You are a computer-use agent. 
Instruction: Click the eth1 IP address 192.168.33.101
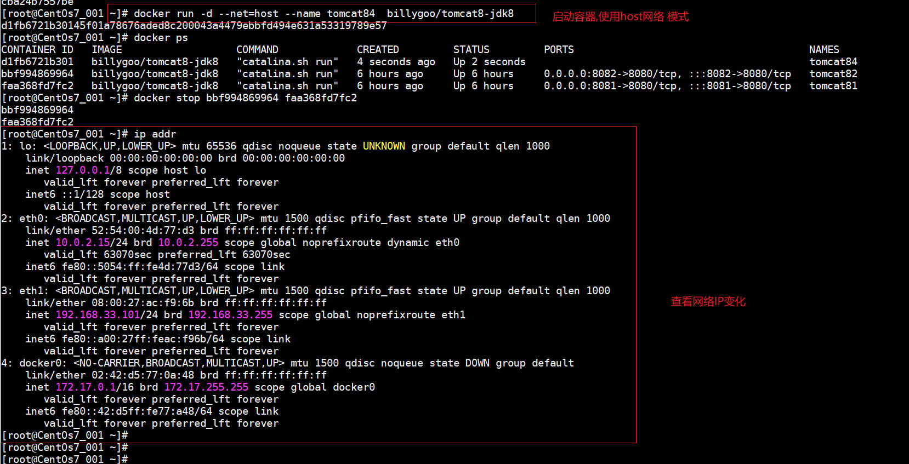tap(98, 315)
